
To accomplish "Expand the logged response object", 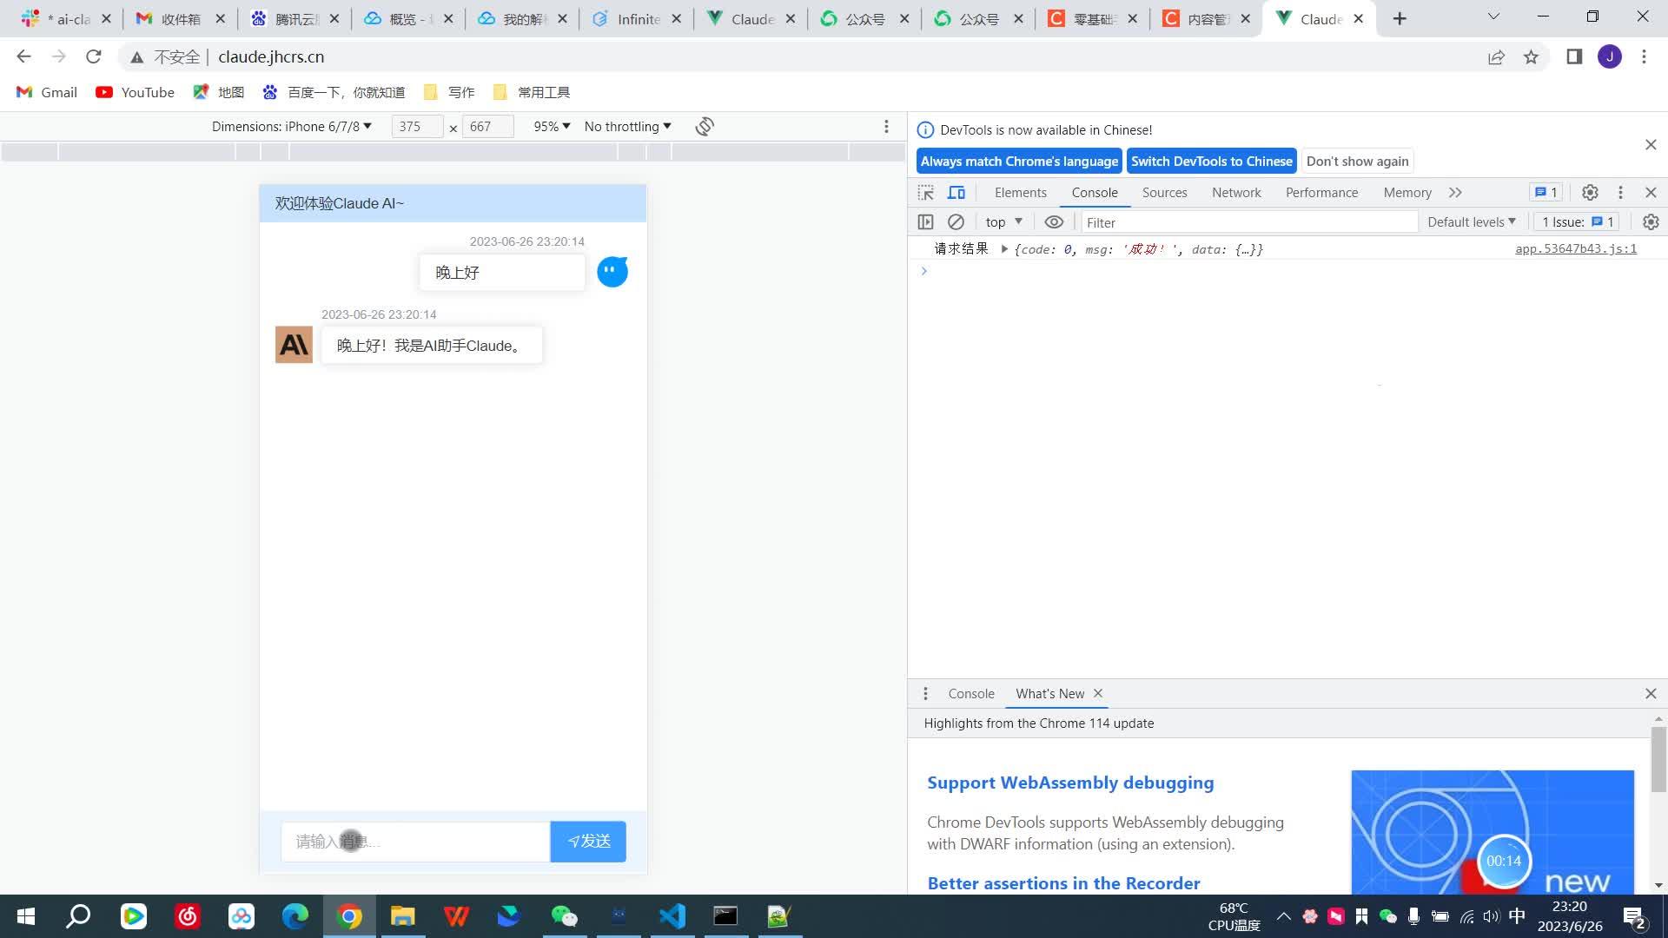I will click(x=1004, y=249).
